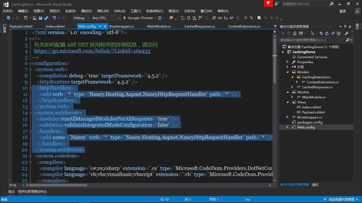Screen dimensions: 362x203
Task: Click the editor horizontal scrollbar thumb
Action: click(x=58, y=185)
